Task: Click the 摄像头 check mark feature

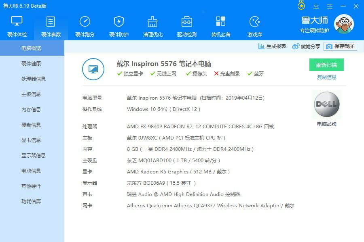Action: [196, 74]
